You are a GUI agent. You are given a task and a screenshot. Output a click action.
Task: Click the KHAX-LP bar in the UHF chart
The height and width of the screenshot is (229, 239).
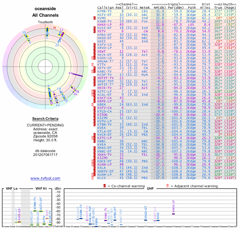[174, 213]
